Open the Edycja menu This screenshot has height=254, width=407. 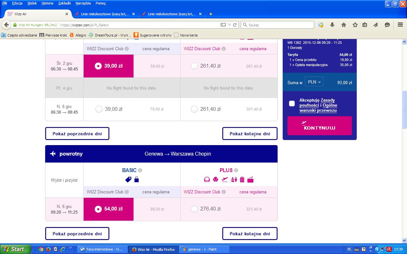click(x=17, y=3)
